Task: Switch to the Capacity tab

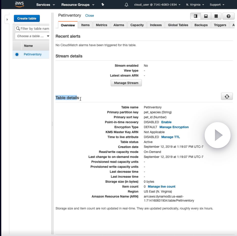Action: point(137,25)
